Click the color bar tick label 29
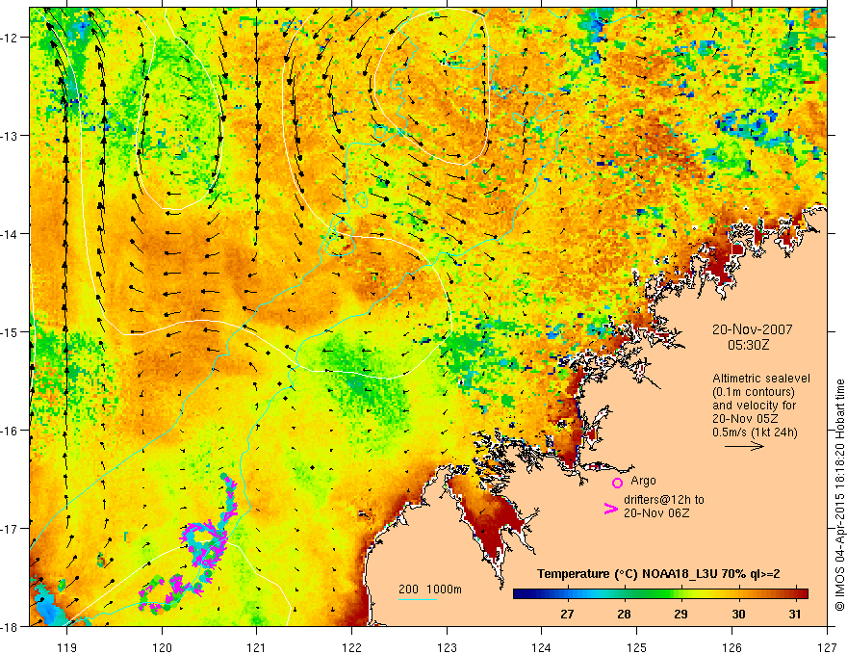Image resolution: width=847 pixels, height=655 pixels. [x=680, y=614]
